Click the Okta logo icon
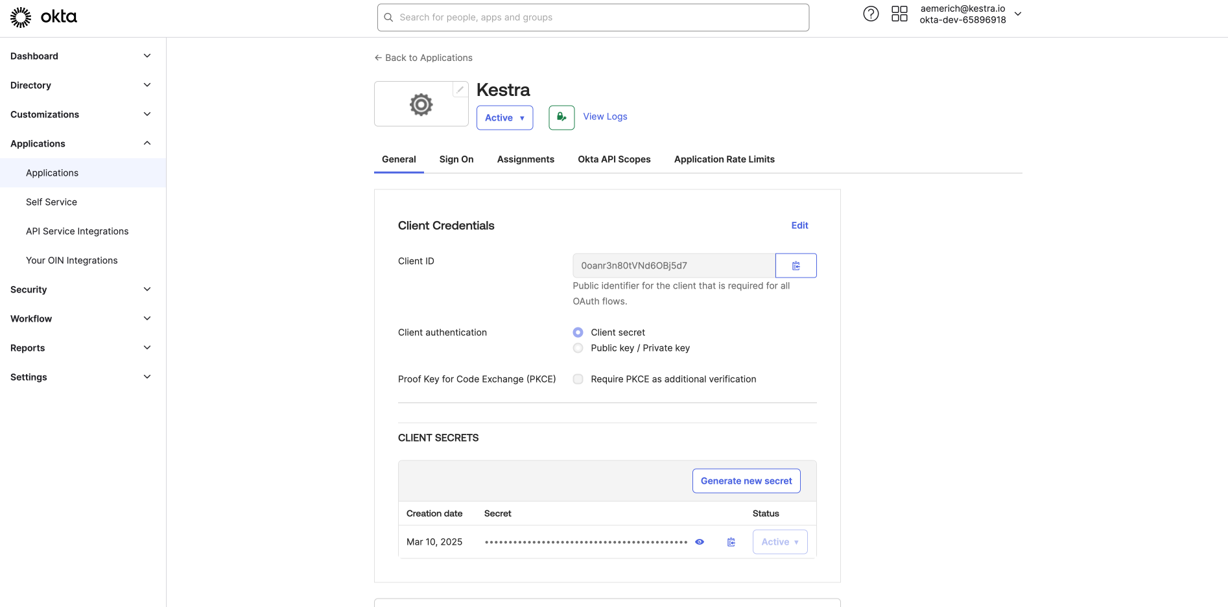1228x607 pixels. pyautogui.click(x=21, y=18)
